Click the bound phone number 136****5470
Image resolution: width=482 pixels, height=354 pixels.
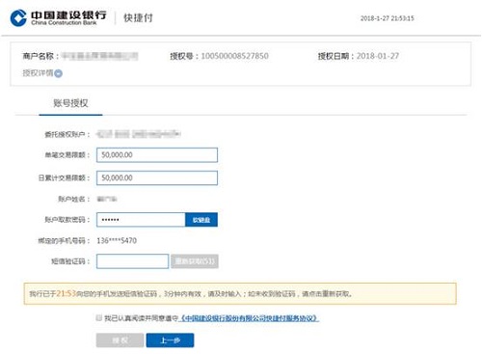pos(117,240)
